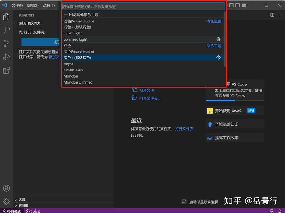Click 打开文件夹 link in 最近 section
The width and height of the screenshot is (285, 213).
[184, 129]
